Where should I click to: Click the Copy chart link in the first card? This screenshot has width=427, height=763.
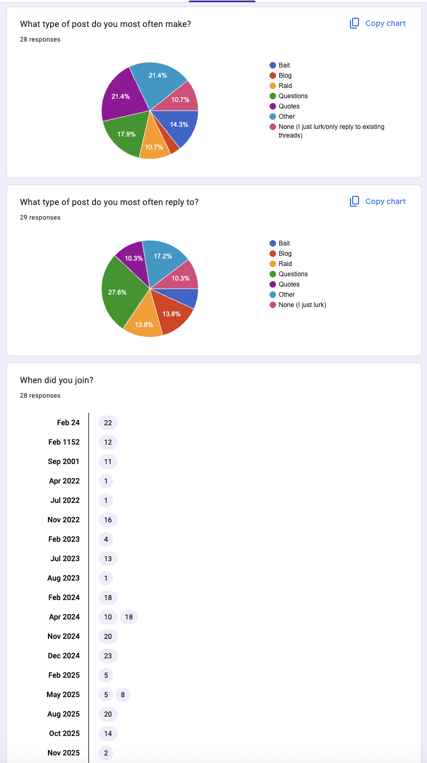[385, 23]
